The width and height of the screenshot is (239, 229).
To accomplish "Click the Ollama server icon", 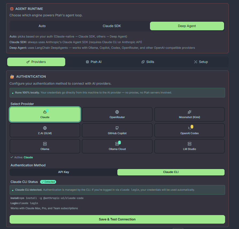I will 45,144.
